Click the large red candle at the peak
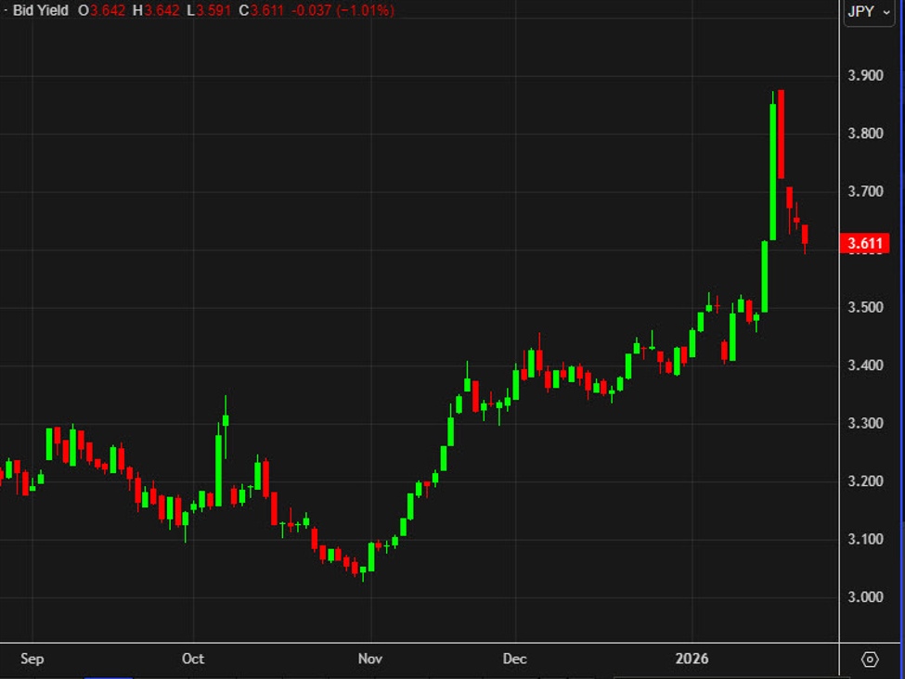 pyautogui.click(x=782, y=135)
